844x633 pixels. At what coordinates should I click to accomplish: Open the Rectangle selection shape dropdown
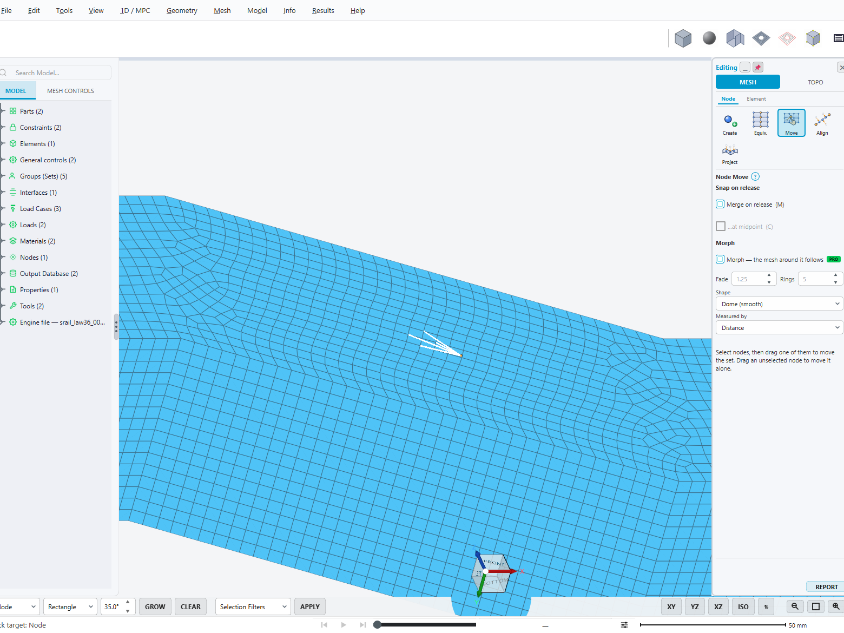(x=70, y=606)
